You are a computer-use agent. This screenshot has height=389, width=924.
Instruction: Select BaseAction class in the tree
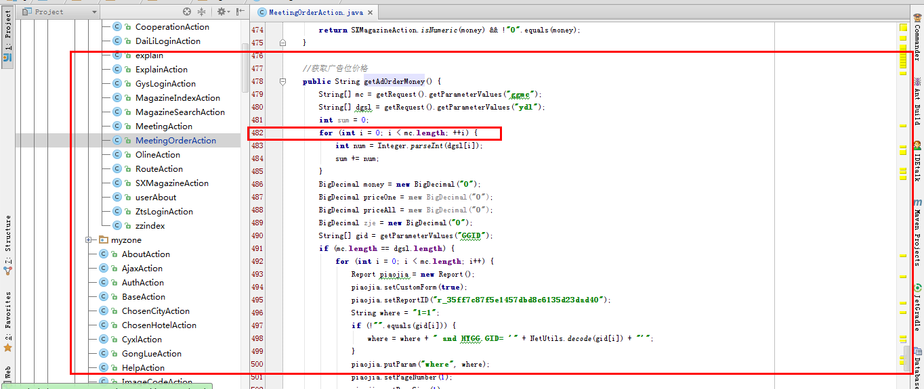(143, 297)
